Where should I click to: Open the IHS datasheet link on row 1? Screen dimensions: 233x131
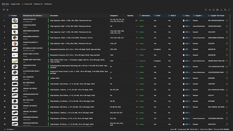188,20
